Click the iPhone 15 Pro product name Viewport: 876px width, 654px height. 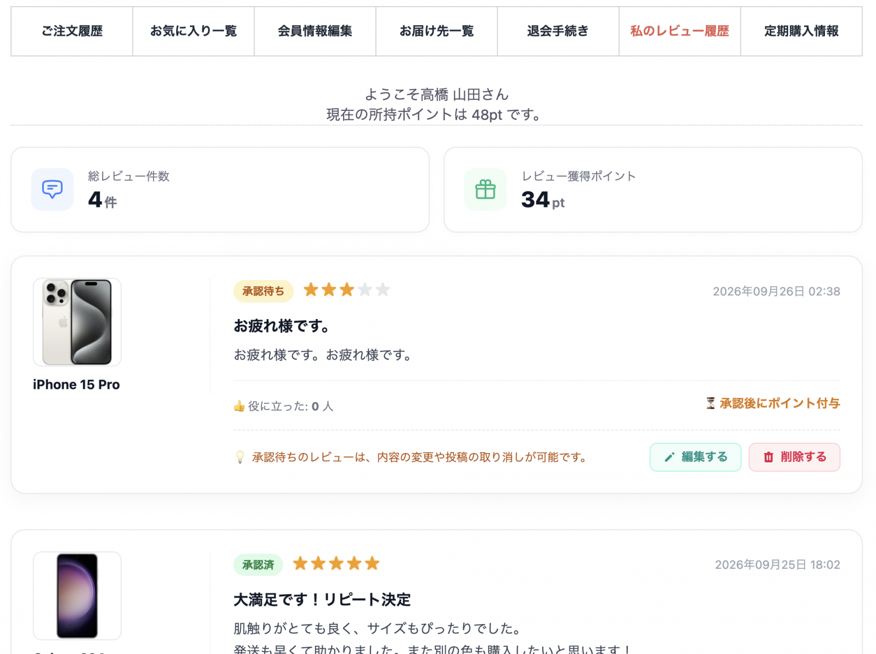[x=76, y=384]
